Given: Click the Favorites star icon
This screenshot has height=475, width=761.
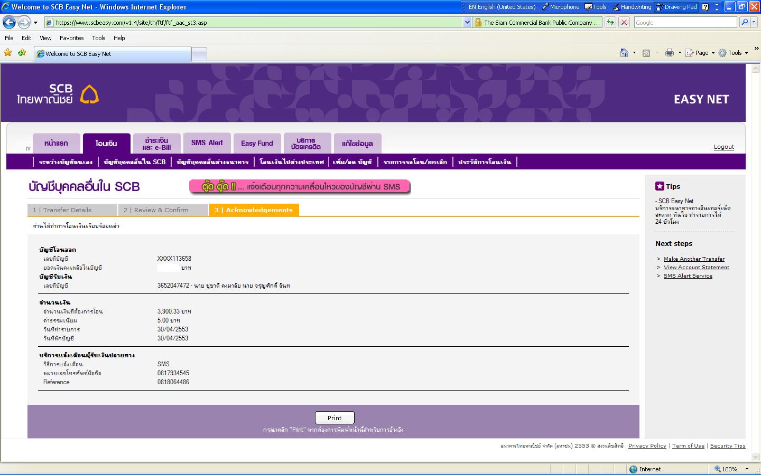Looking at the screenshot, I should [x=7, y=53].
